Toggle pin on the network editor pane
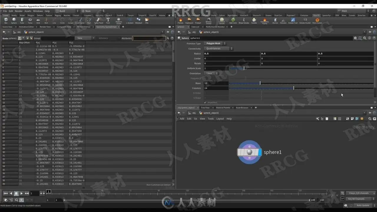The height and width of the screenshot is (212, 377). [370, 113]
